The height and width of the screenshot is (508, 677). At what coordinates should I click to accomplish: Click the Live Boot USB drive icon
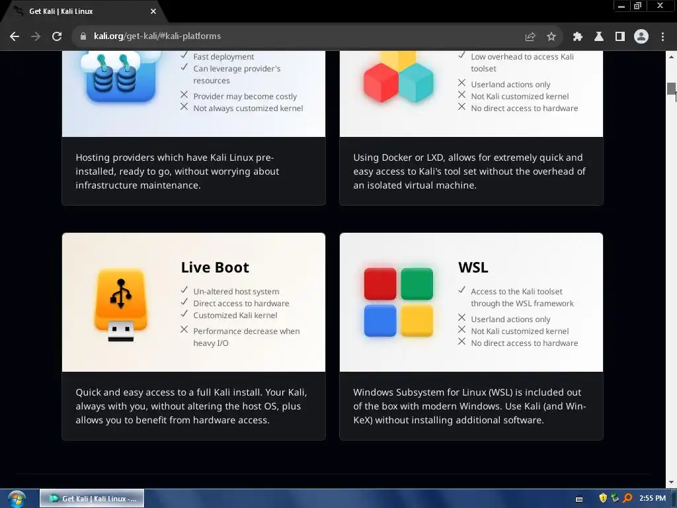click(120, 304)
